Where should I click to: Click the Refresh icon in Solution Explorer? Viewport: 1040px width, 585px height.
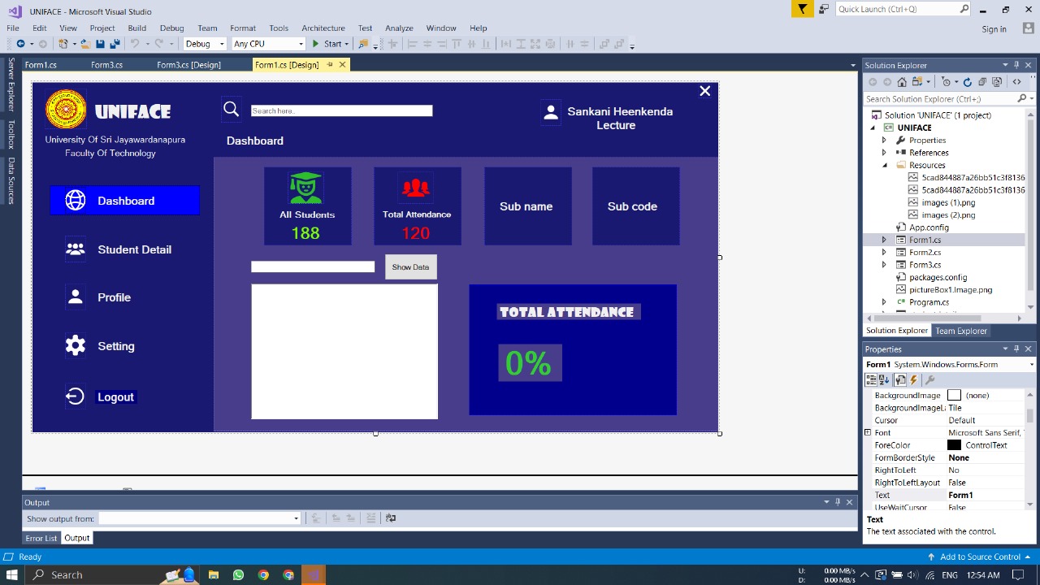click(x=967, y=82)
